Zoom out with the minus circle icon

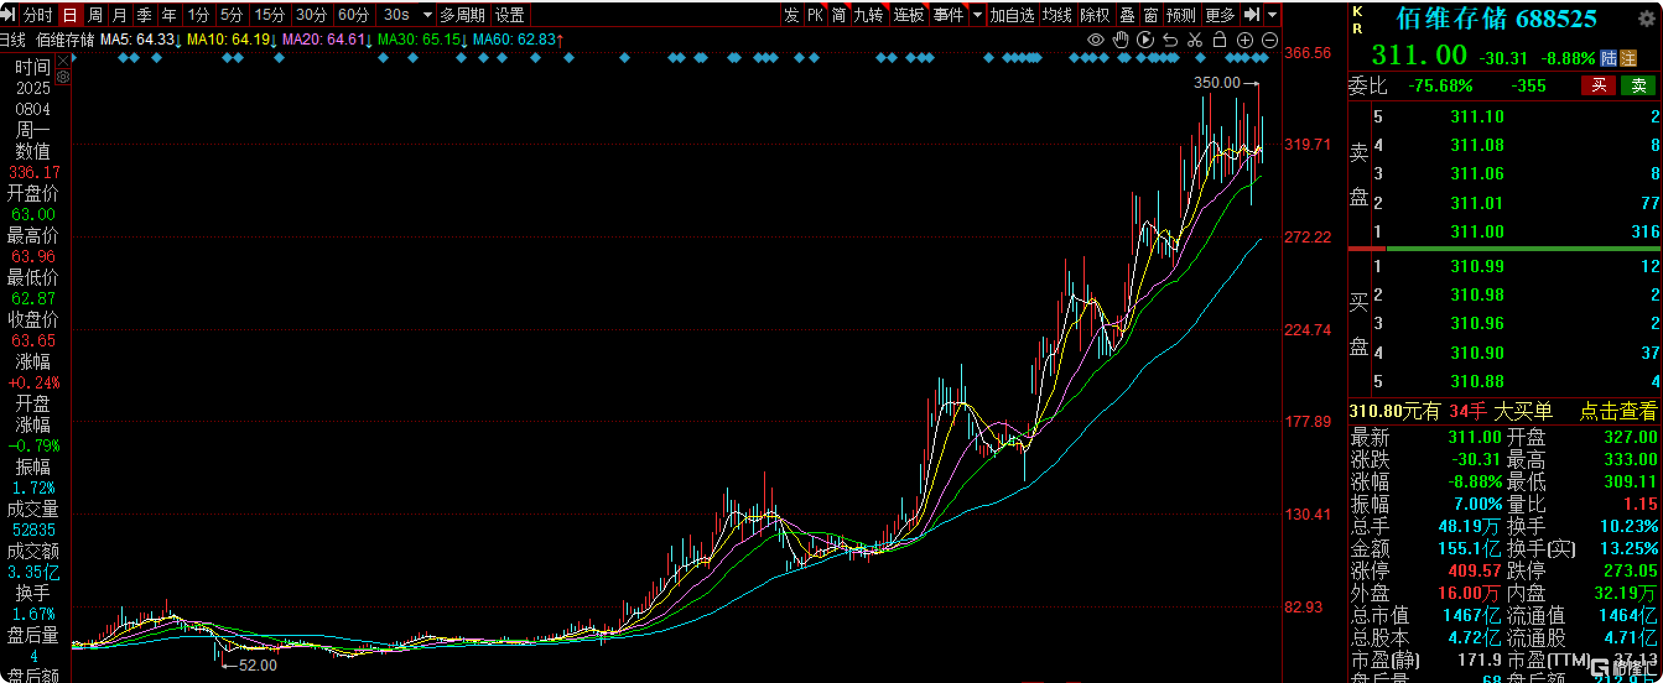point(1270,40)
